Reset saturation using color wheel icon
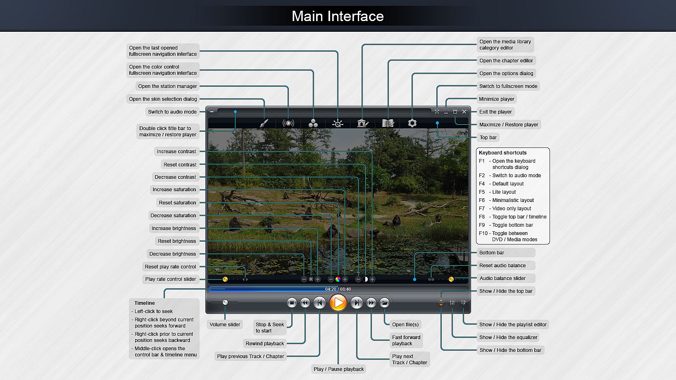The image size is (676, 380). click(338, 279)
